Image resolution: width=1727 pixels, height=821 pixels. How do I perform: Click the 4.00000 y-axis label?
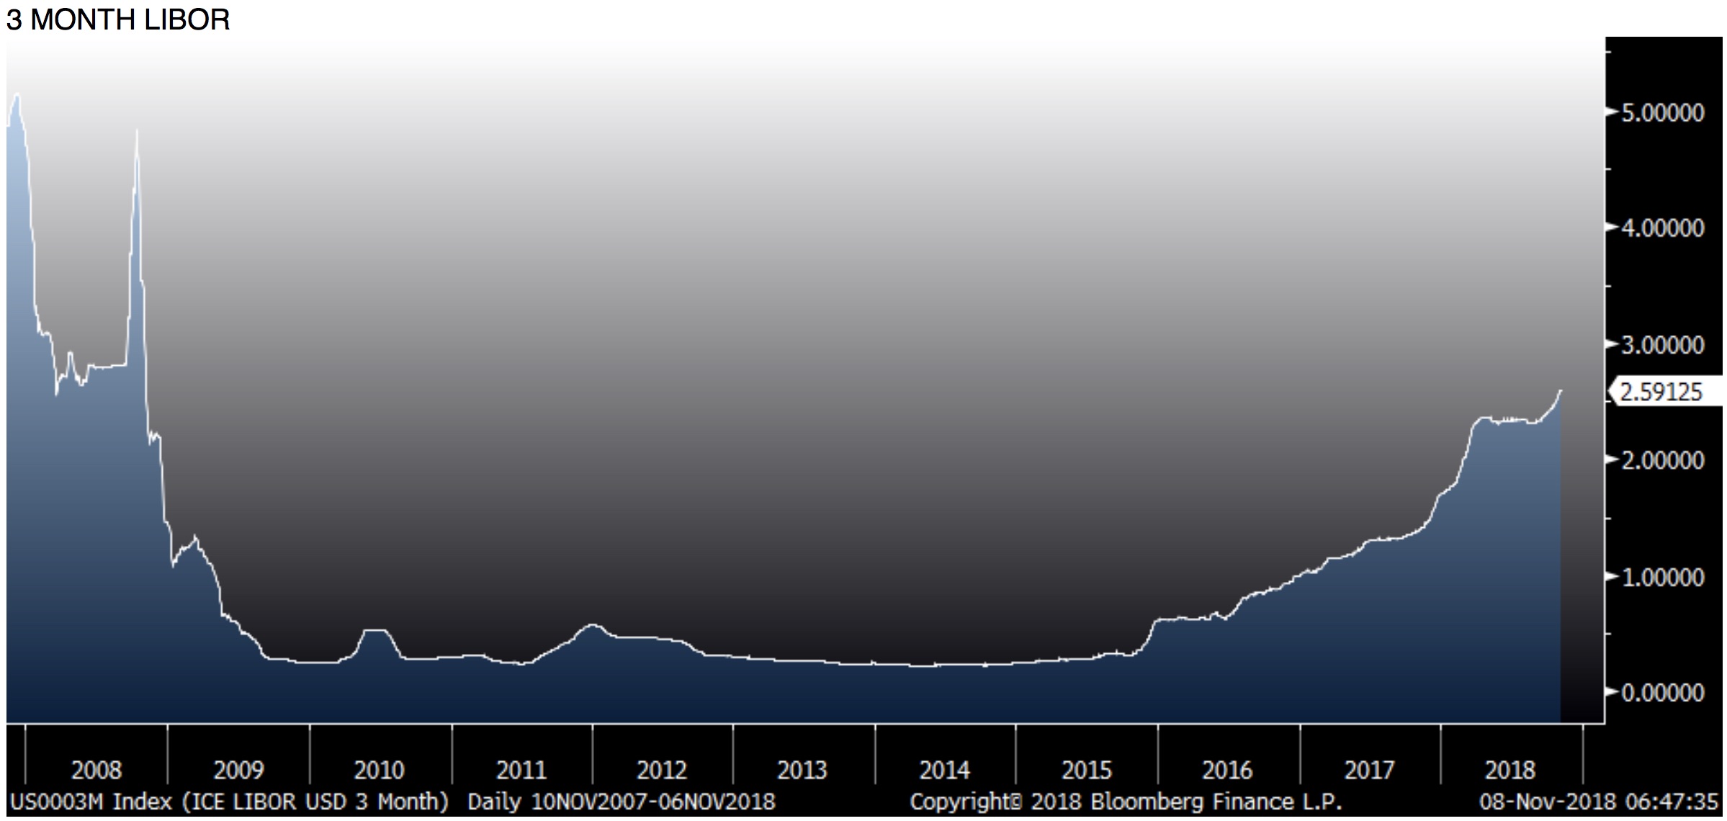tap(1662, 228)
